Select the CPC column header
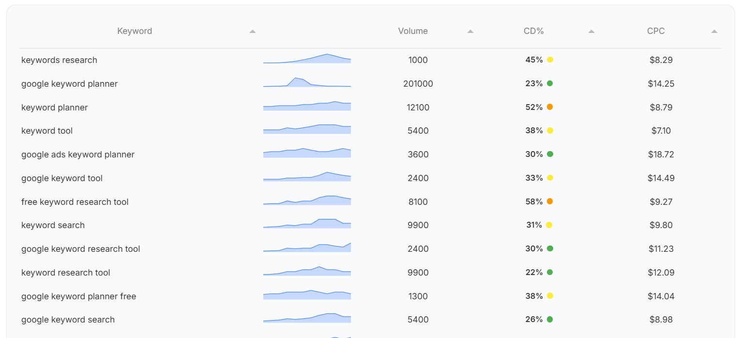 pyautogui.click(x=655, y=31)
